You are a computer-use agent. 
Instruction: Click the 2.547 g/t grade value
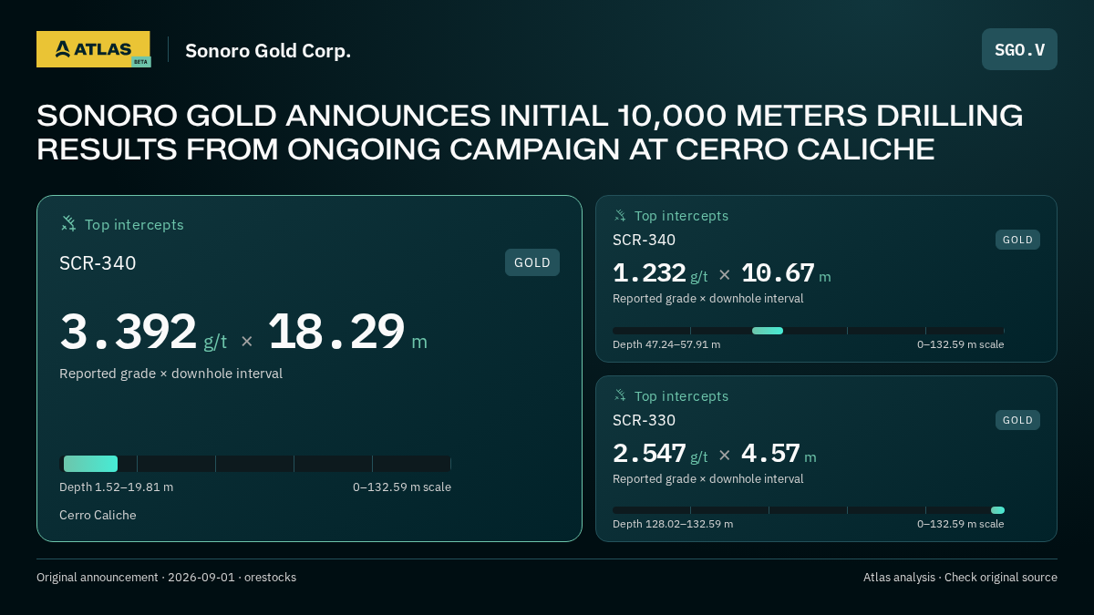pos(660,454)
